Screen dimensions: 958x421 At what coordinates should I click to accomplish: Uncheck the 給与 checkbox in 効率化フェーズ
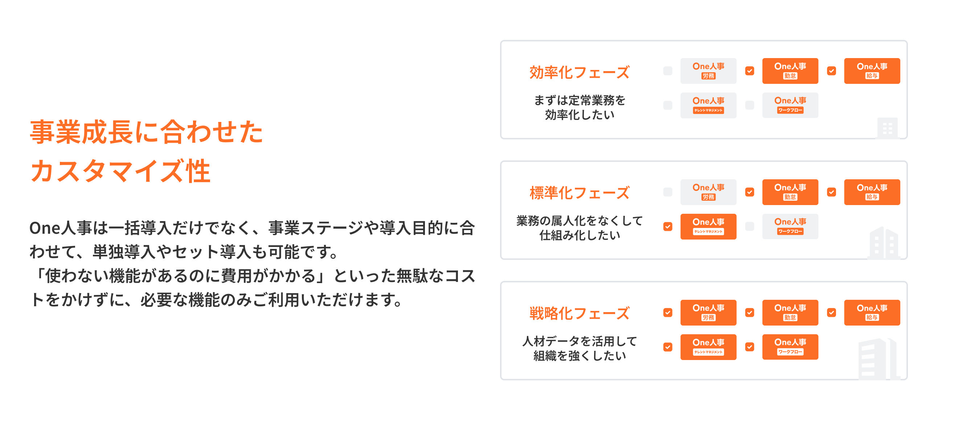click(831, 71)
